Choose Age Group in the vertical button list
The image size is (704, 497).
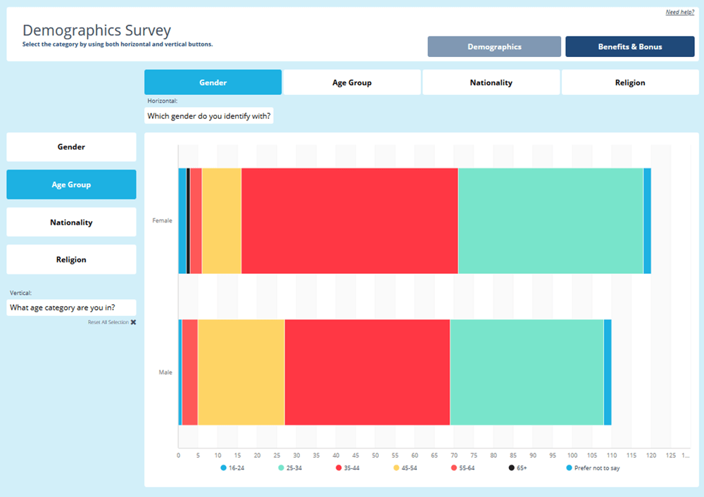pos(71,184)
